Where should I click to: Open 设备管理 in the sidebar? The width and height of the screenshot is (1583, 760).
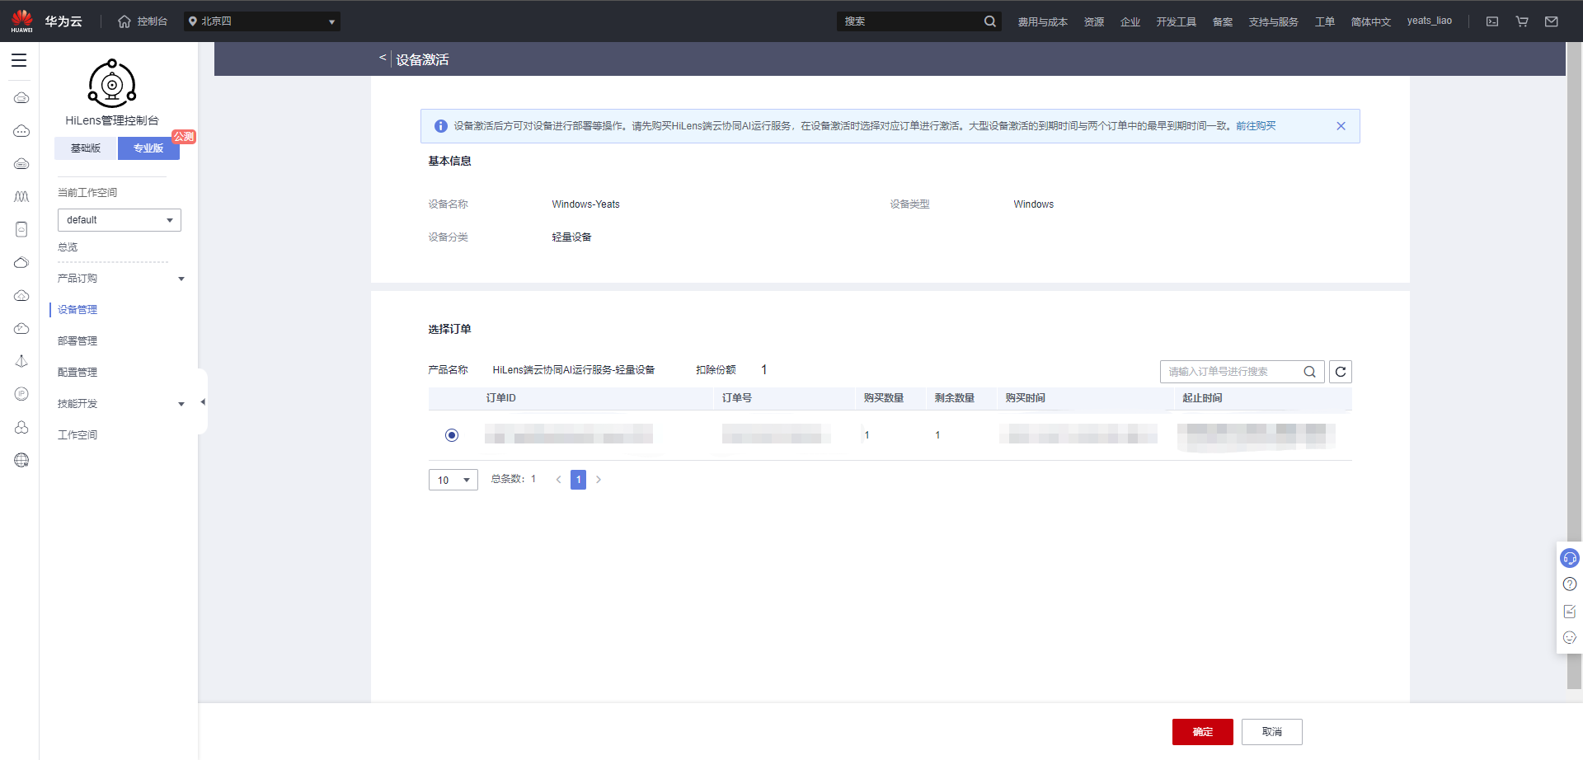tap(78, 310)
